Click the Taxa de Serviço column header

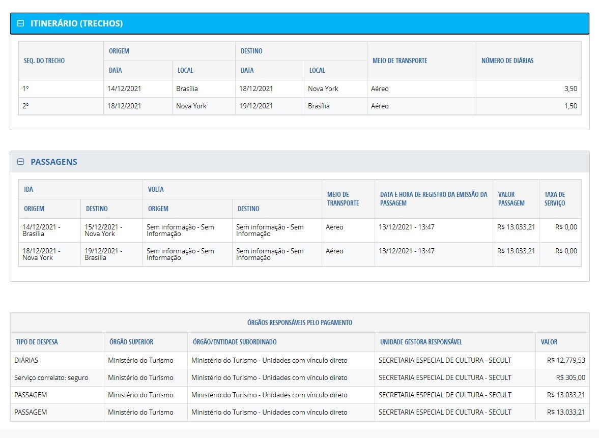[555, 198]
